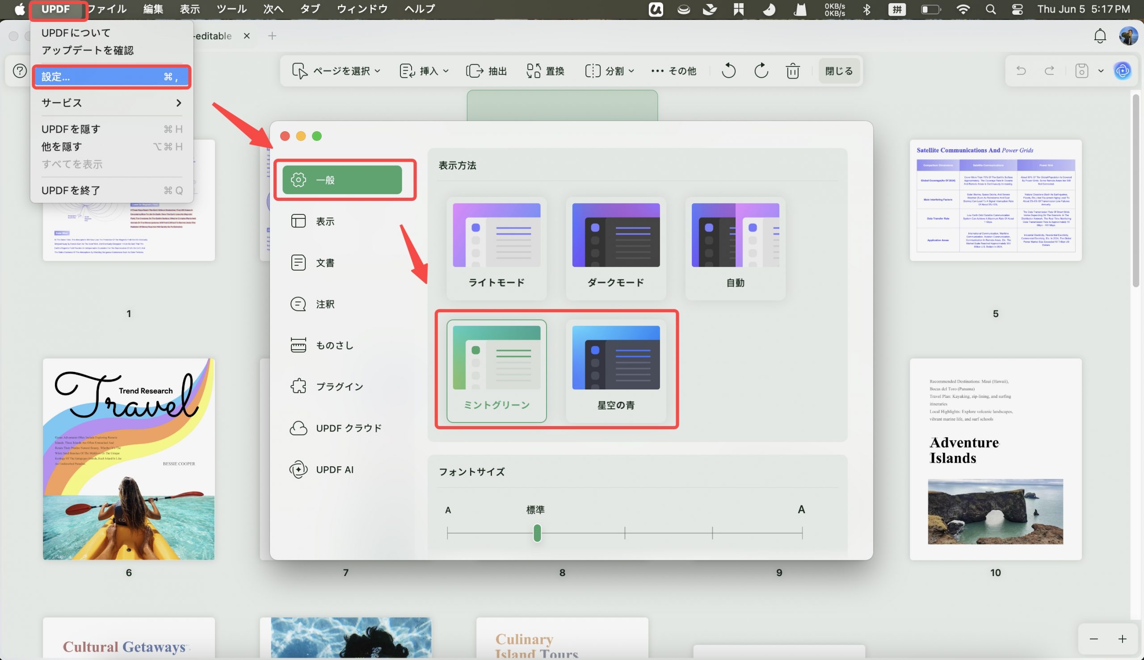Open the Apple menu
Viewport: 1144px width, 660px height.
pos(20,9)
